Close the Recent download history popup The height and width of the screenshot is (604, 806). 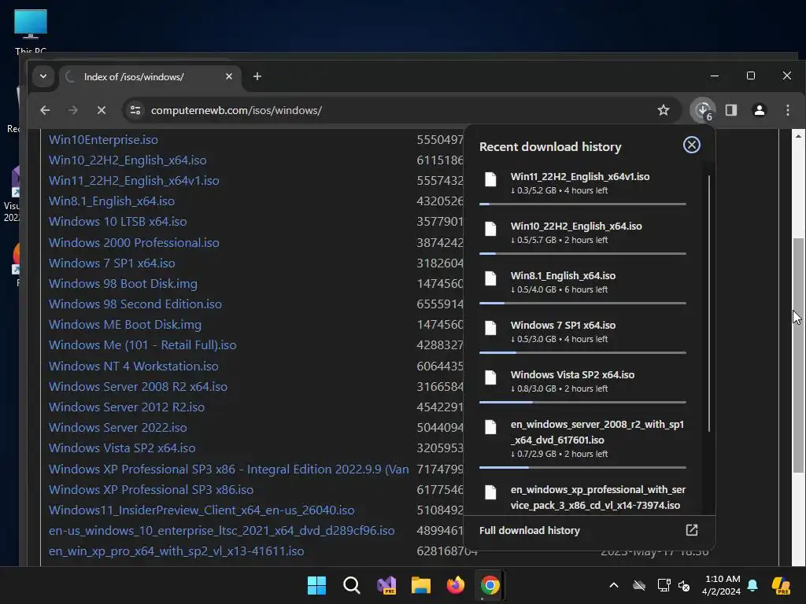691,145
